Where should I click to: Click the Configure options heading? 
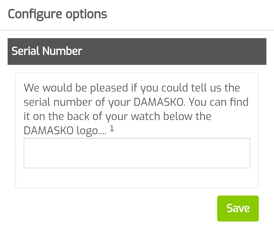pyautogui.click(x=58, y=14)
